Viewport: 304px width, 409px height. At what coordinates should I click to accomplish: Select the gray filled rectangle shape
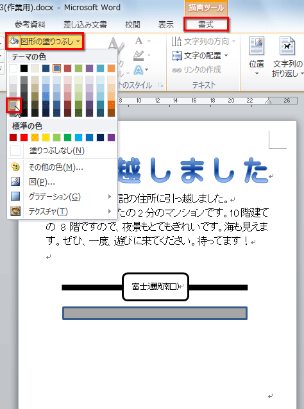coord(155,313)
